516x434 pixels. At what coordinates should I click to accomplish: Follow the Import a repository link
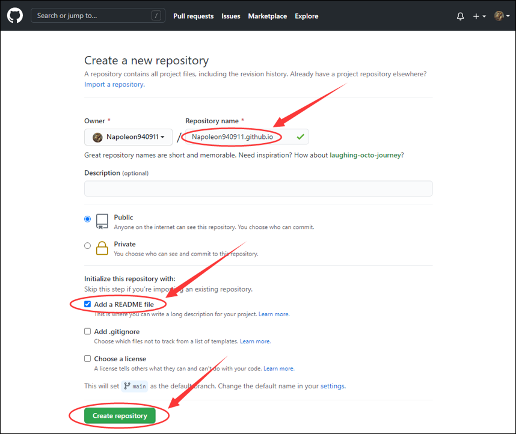pos(114,85)
